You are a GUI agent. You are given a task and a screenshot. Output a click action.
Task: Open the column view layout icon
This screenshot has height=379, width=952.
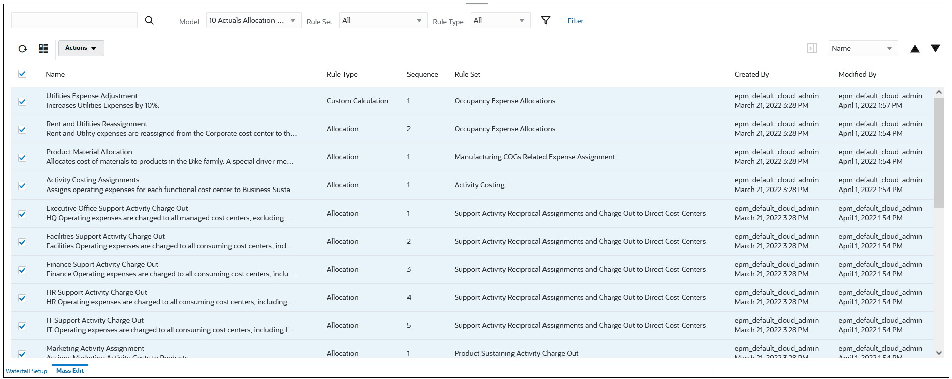(x=44, y=49)
